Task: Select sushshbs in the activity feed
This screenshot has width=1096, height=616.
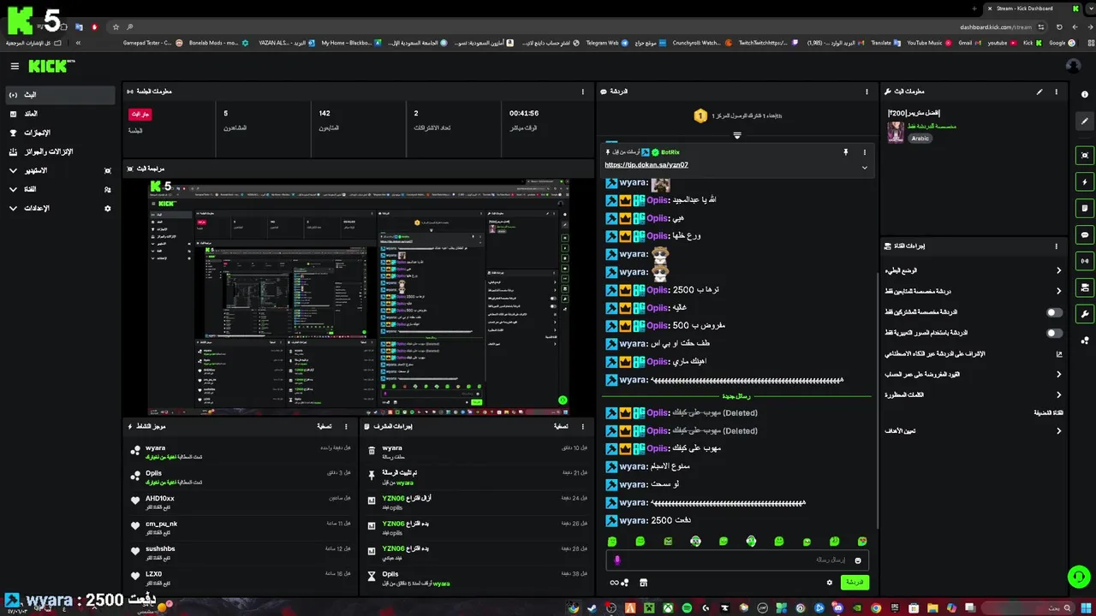Action: pyautogui.click(x=160, y=549)
